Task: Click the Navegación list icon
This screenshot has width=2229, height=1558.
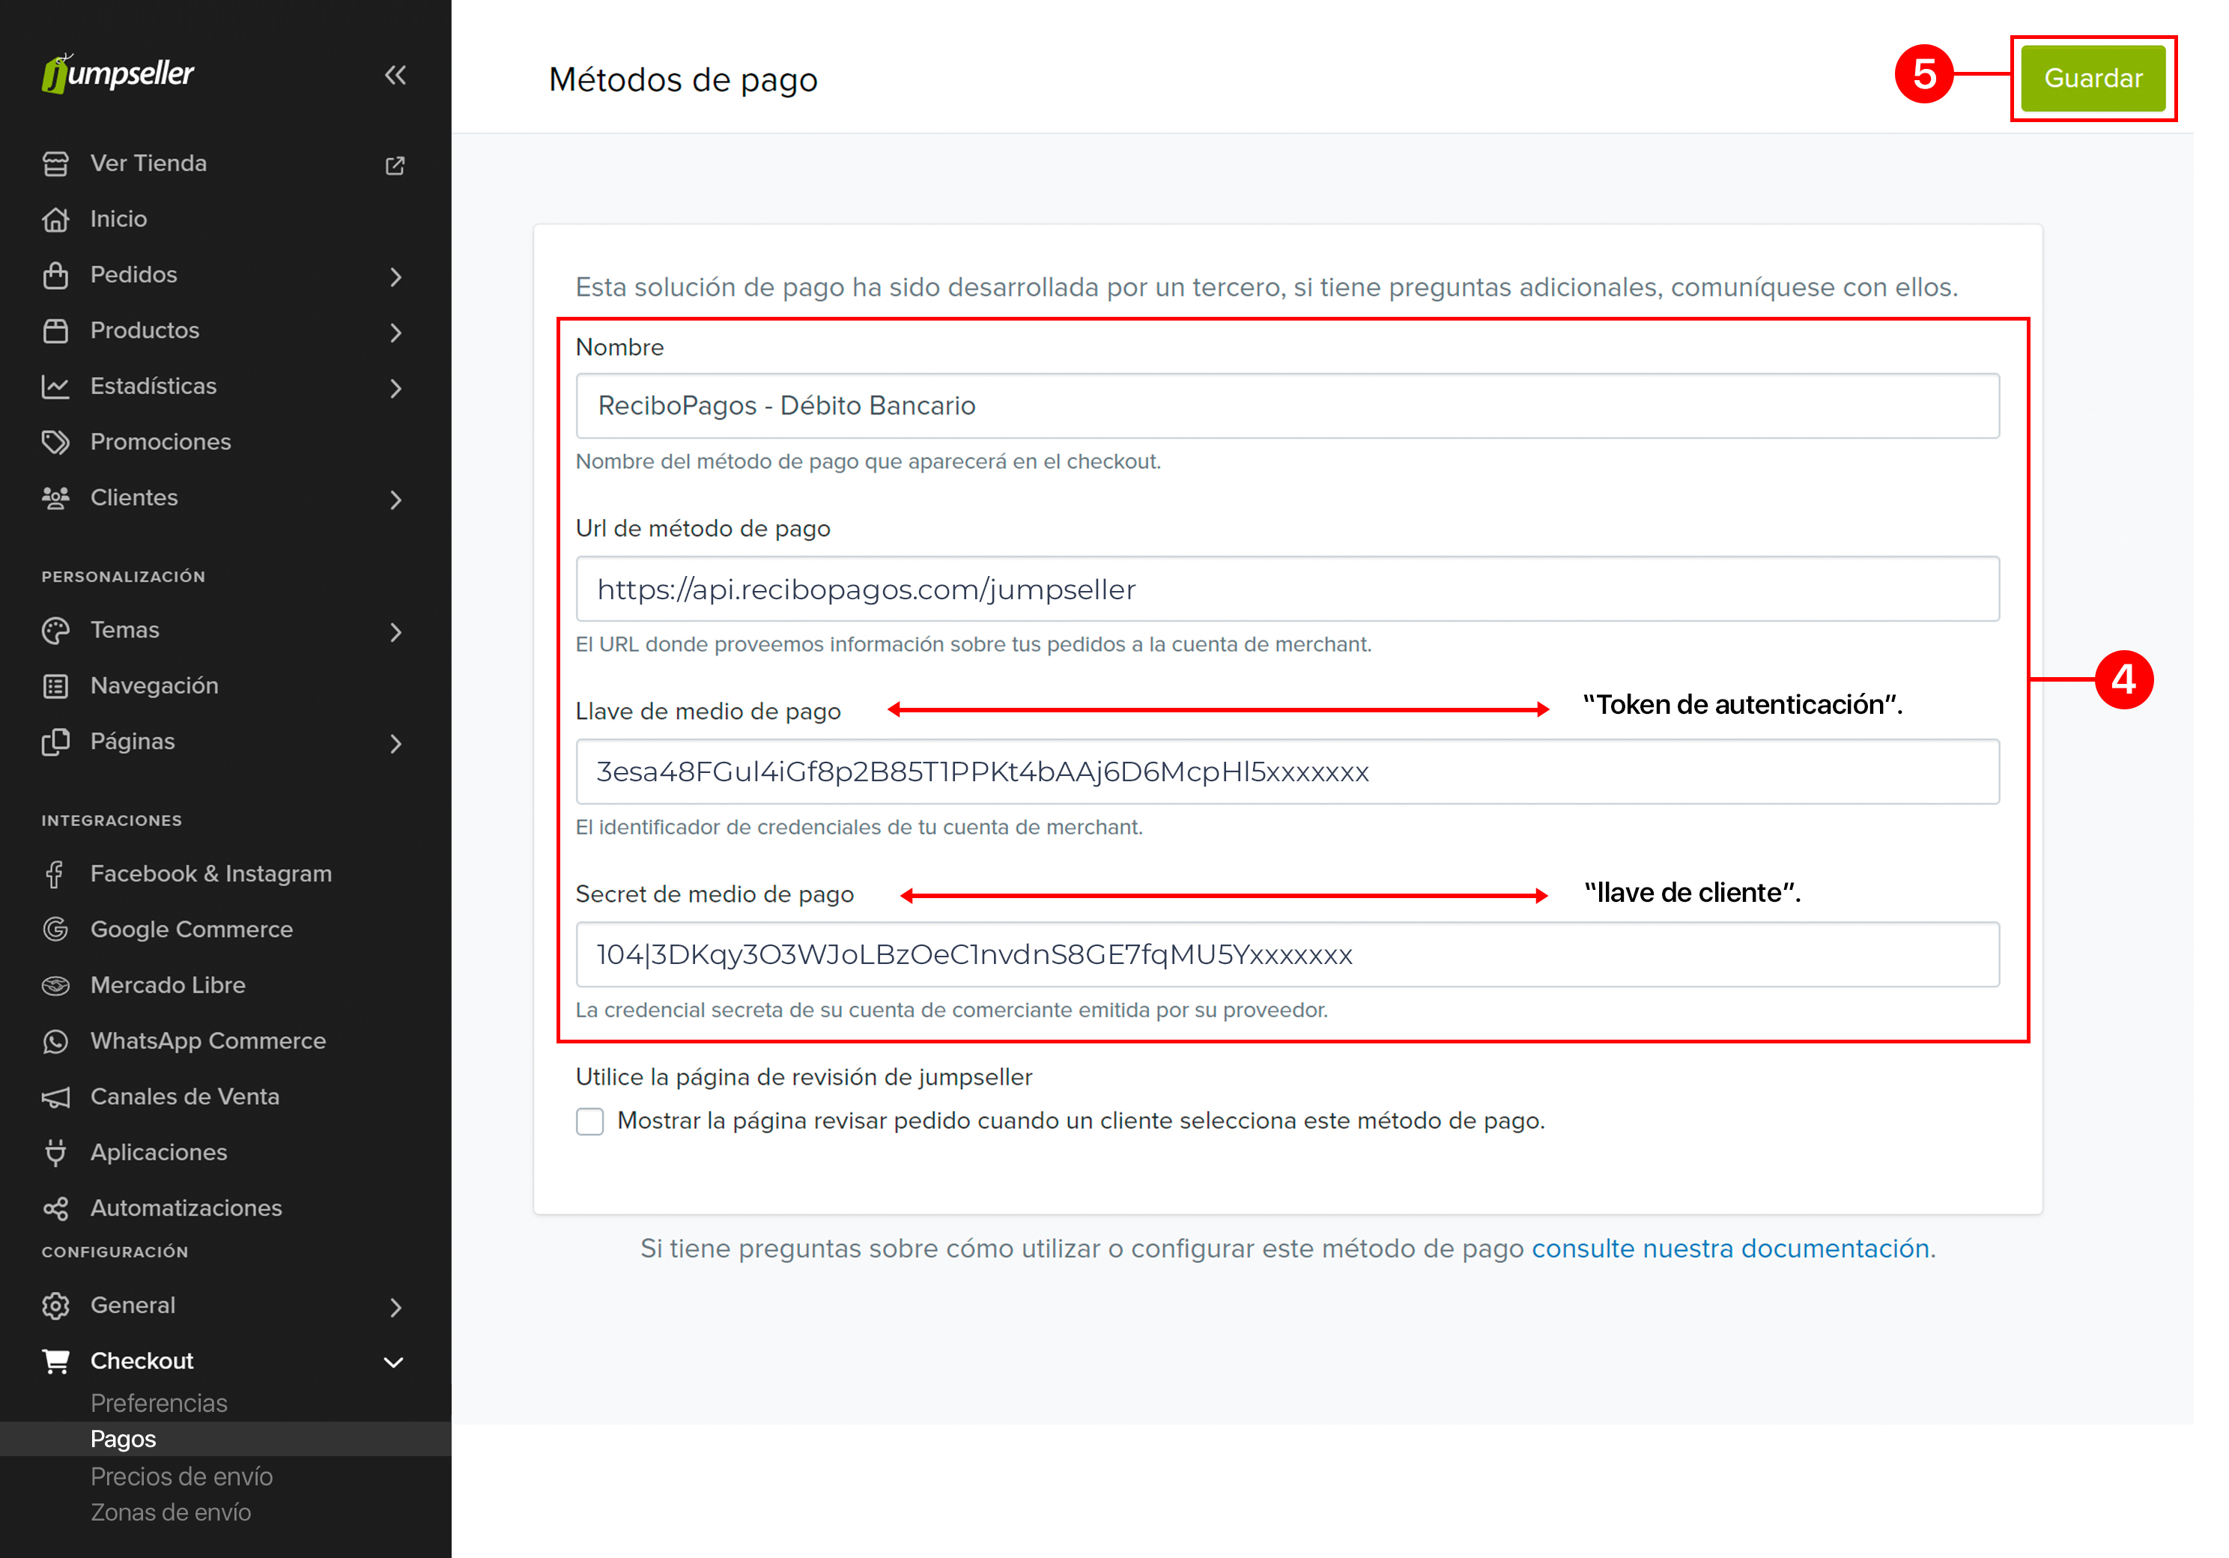Action: 55,685
